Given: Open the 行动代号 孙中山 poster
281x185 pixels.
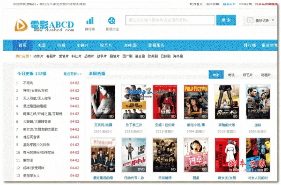Looking at the screenshot, I should click(x=134, y=155).
